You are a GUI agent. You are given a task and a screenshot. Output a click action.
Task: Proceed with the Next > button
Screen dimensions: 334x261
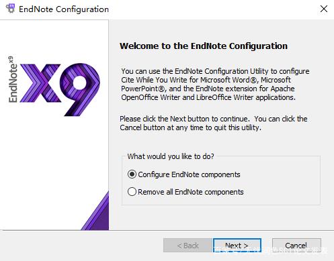[237, 246]
